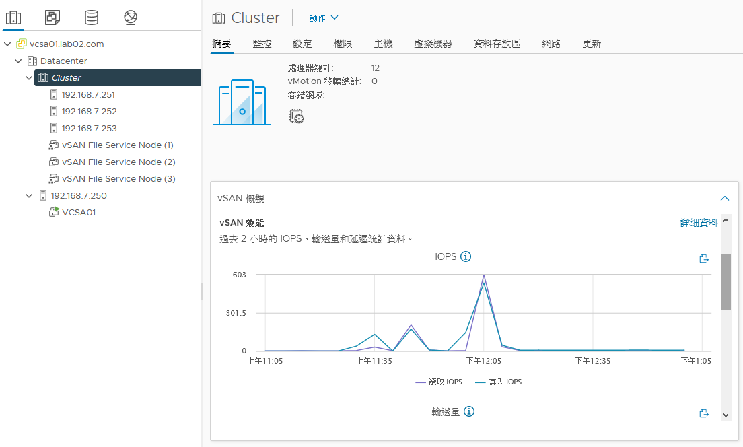Open the Hosts and Clusters inventory view
Screen dimensions: 743x447
(x=13, y=18)
